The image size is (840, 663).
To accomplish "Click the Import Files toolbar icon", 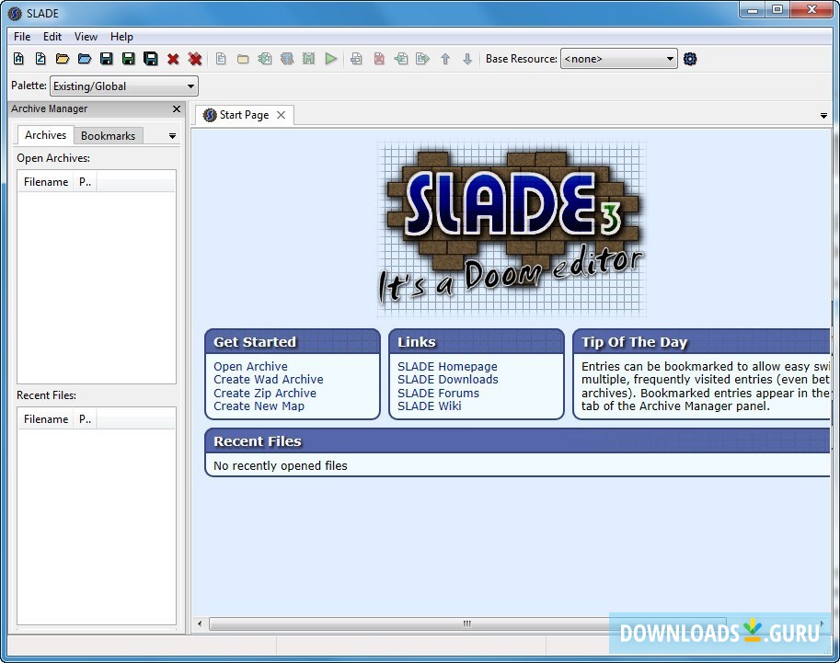I will 265,59.
